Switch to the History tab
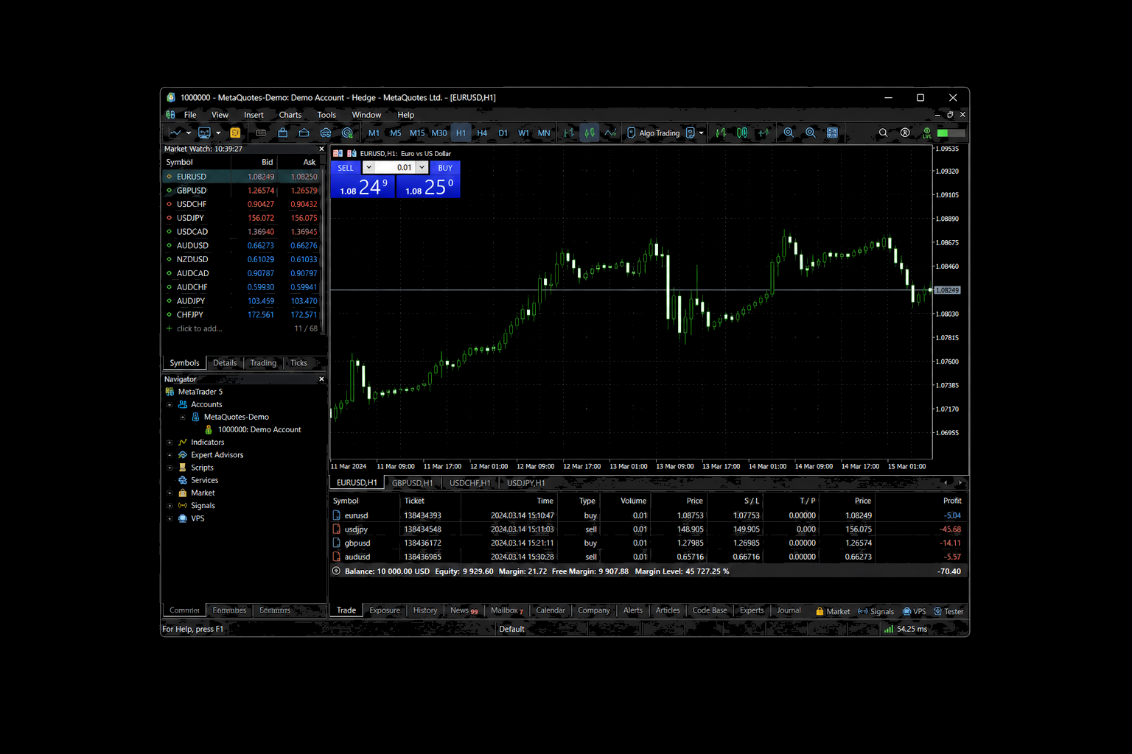 click(425, 610)
